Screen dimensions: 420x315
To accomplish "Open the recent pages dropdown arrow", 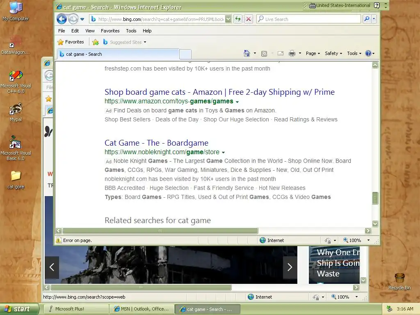I will tap(82, 19).
